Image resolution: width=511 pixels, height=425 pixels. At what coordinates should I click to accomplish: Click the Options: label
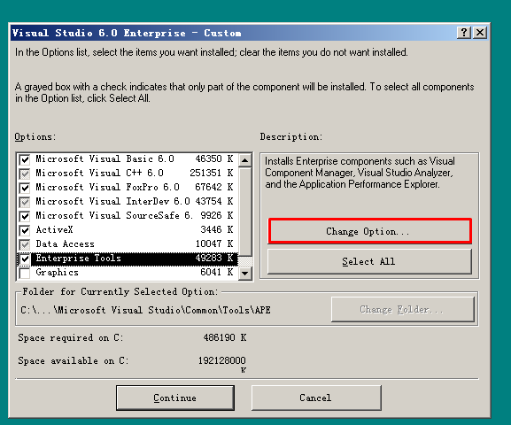(35, 137)
